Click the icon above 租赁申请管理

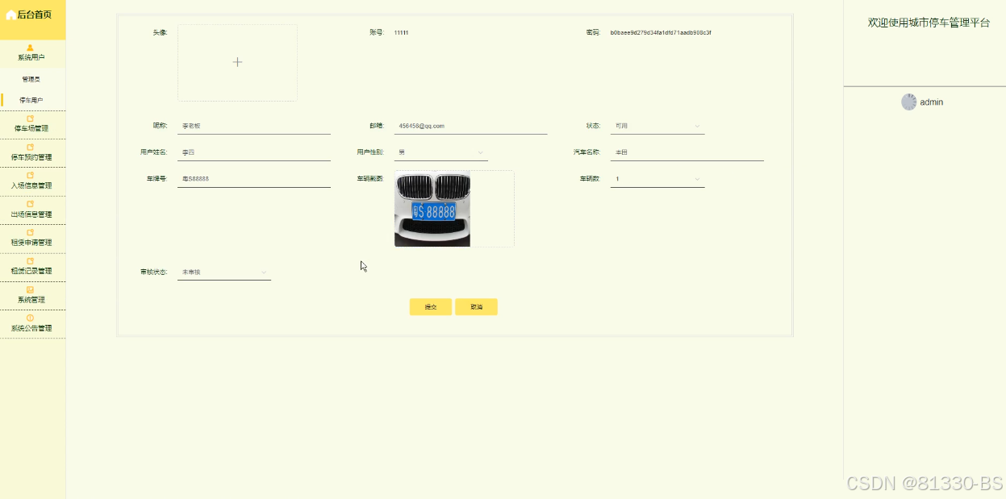31,232
